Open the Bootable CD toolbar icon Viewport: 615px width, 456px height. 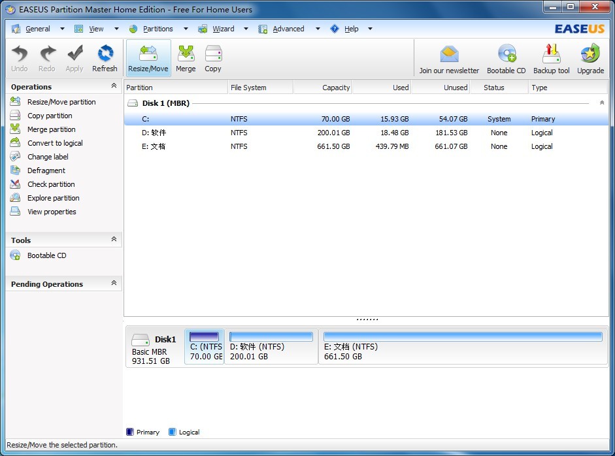pyautogui.click(x=507, y=54)
